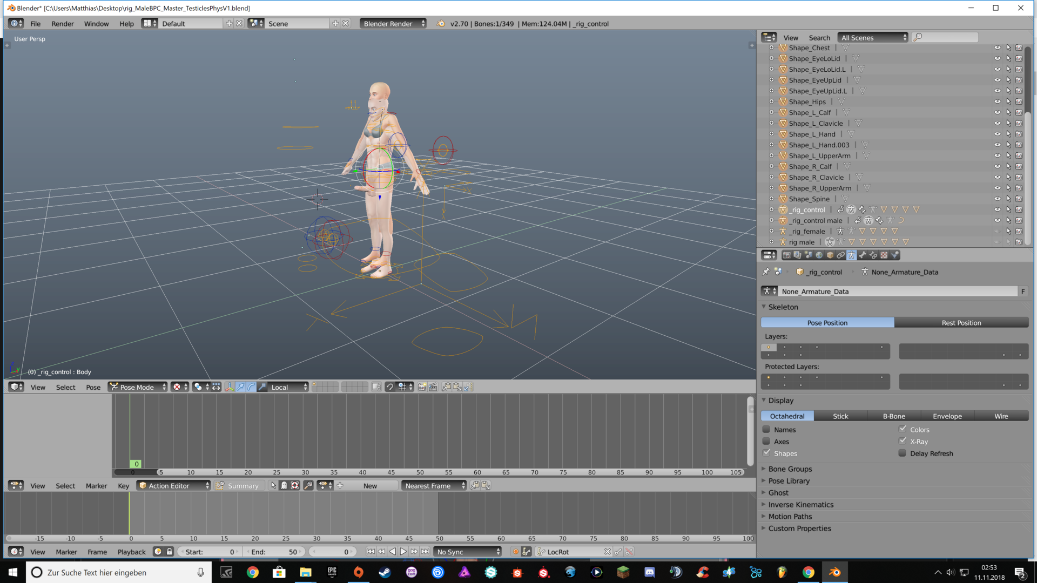Viewport: 1037px width, 583px height.
Task: Click the OpenGL render active viewport icon
Action: (422, 387)
